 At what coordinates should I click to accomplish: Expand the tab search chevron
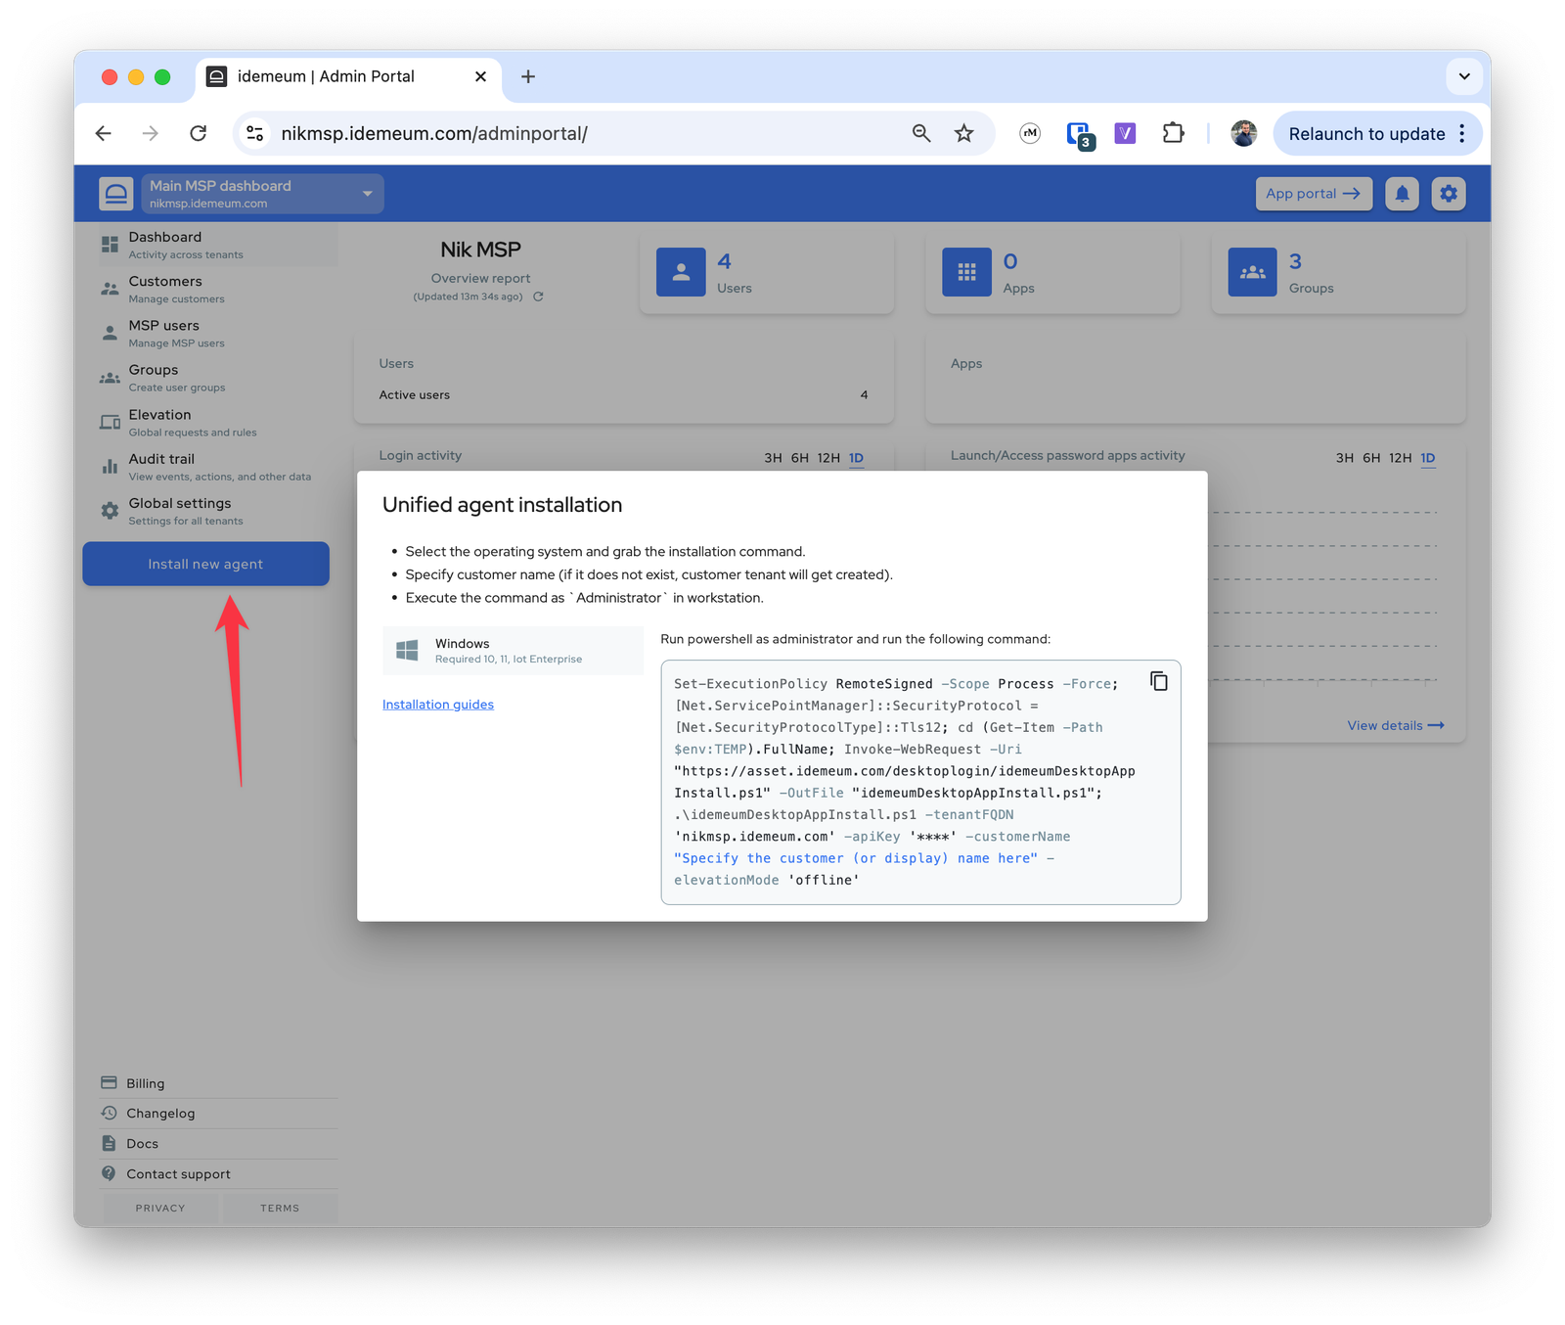tap(1464, 76)
